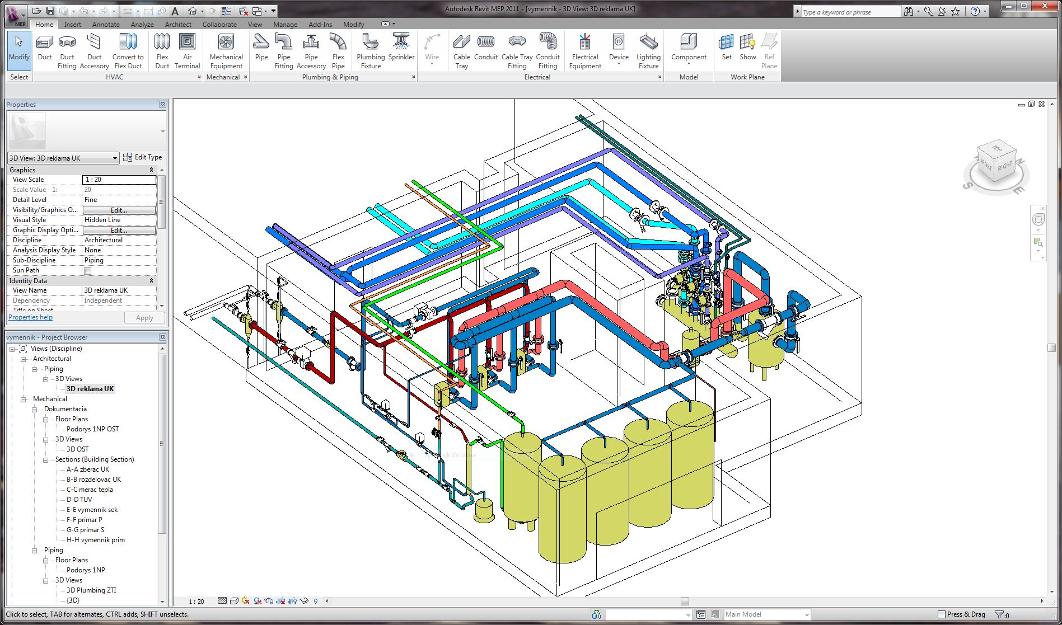Switch to the Annotate ribbon tab
Image resolution: width=1062 pixels, height=625 pixels.
106,25
